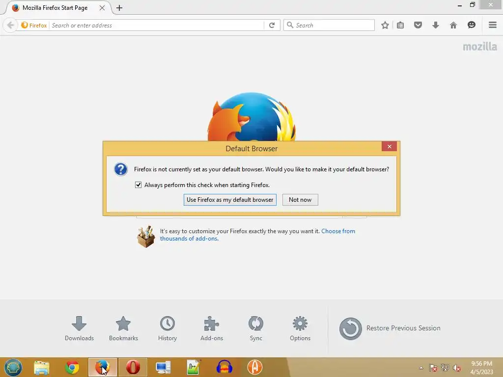
Task: Open File Explorer from the taskbar
Action: click(42, 367)
